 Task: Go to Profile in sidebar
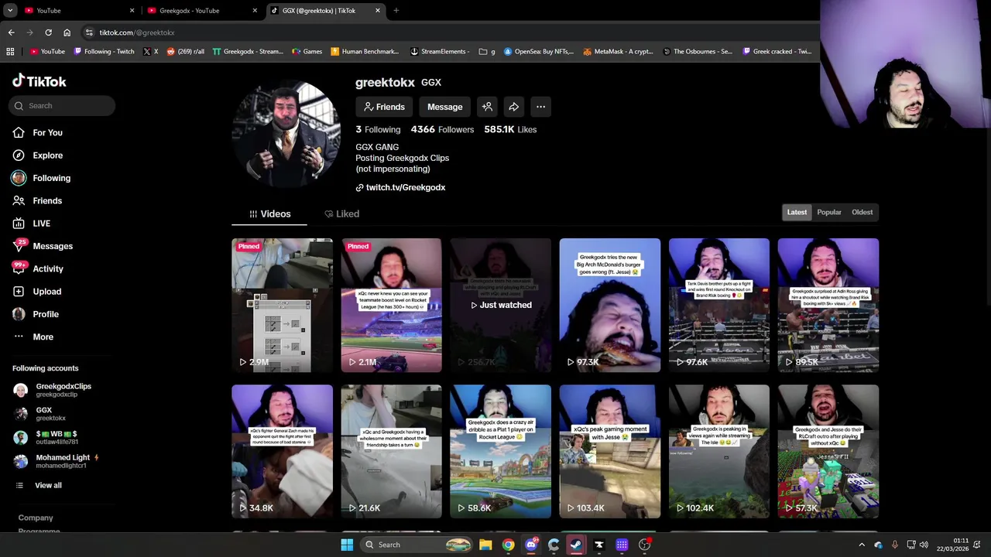(x=36, y=314)
